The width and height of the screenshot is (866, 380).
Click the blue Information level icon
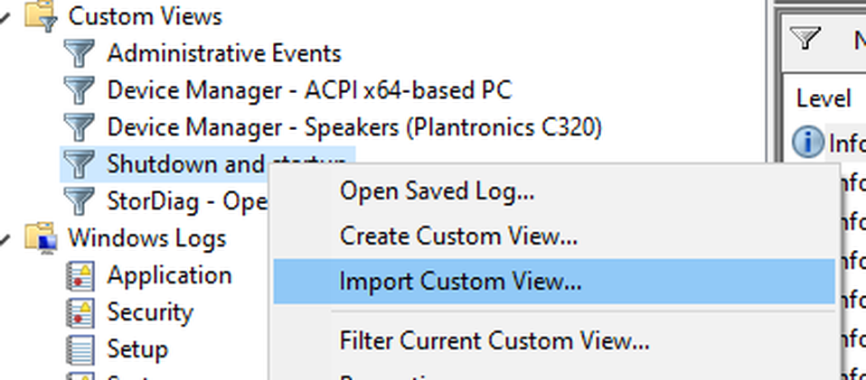[x=808, y=143]
